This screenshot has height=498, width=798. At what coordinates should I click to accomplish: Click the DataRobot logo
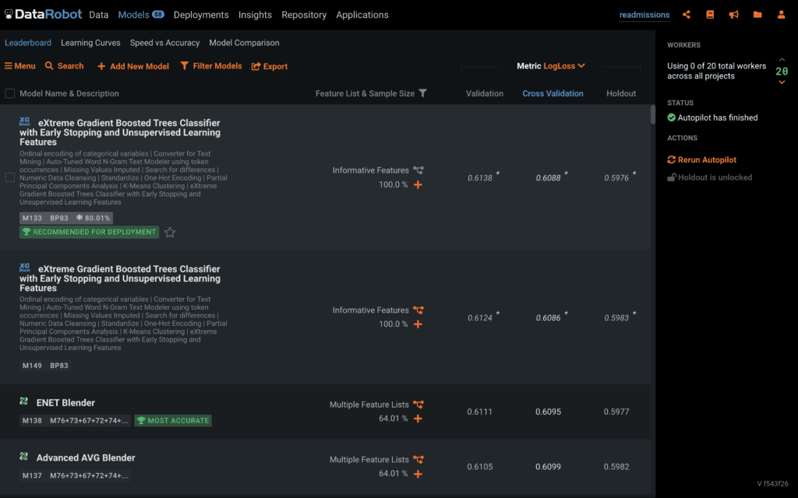pyautogui.click(x=44, y=14)
